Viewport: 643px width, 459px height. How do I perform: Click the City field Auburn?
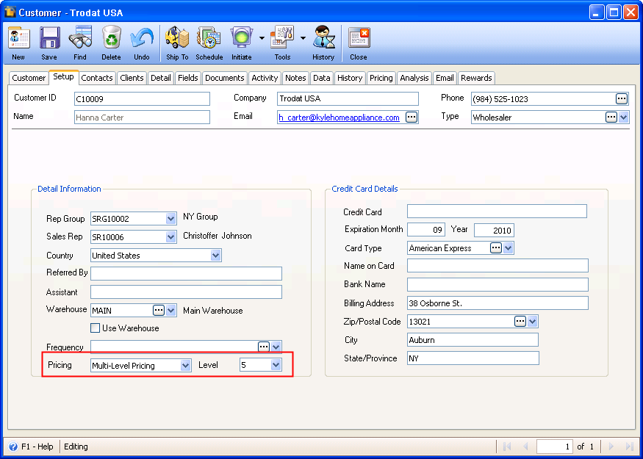[x=473, y=340]
